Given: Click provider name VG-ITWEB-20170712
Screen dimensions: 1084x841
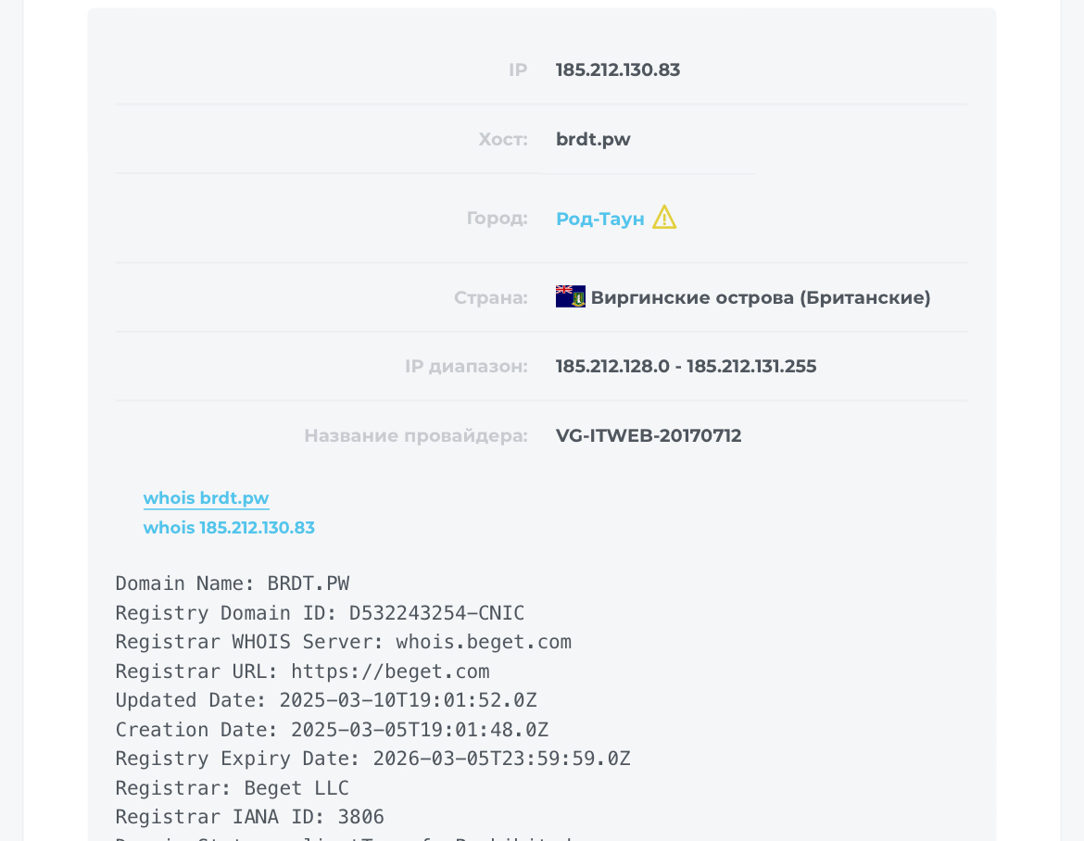Looking at the screenshot, I should (649, 435).
